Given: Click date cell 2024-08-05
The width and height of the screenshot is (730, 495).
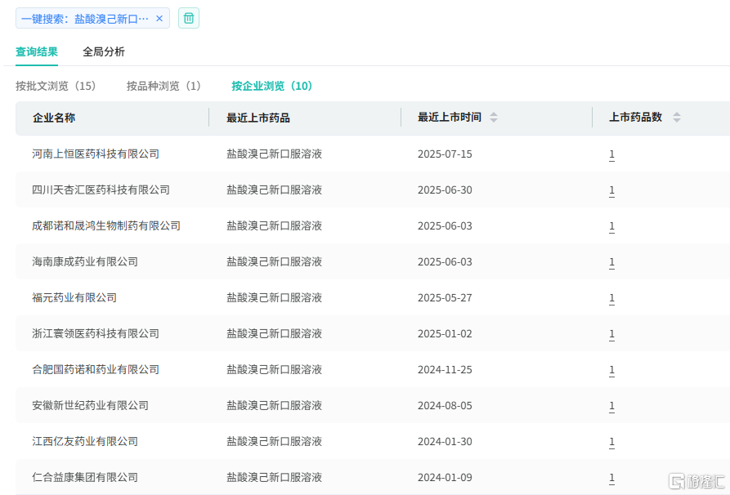Looking at the screenshot, I should coord(445,406).
